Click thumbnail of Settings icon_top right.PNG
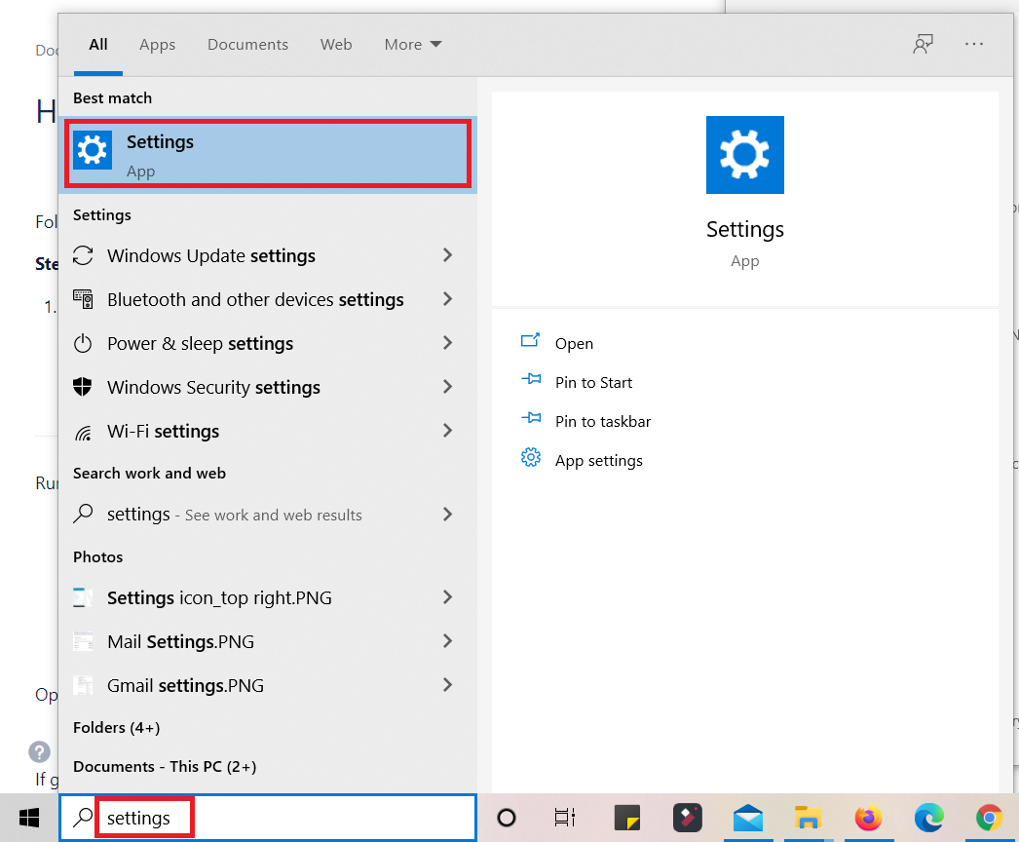This screenshot has width=1019, height=842. pyautogui.click(x=83, y=596)
